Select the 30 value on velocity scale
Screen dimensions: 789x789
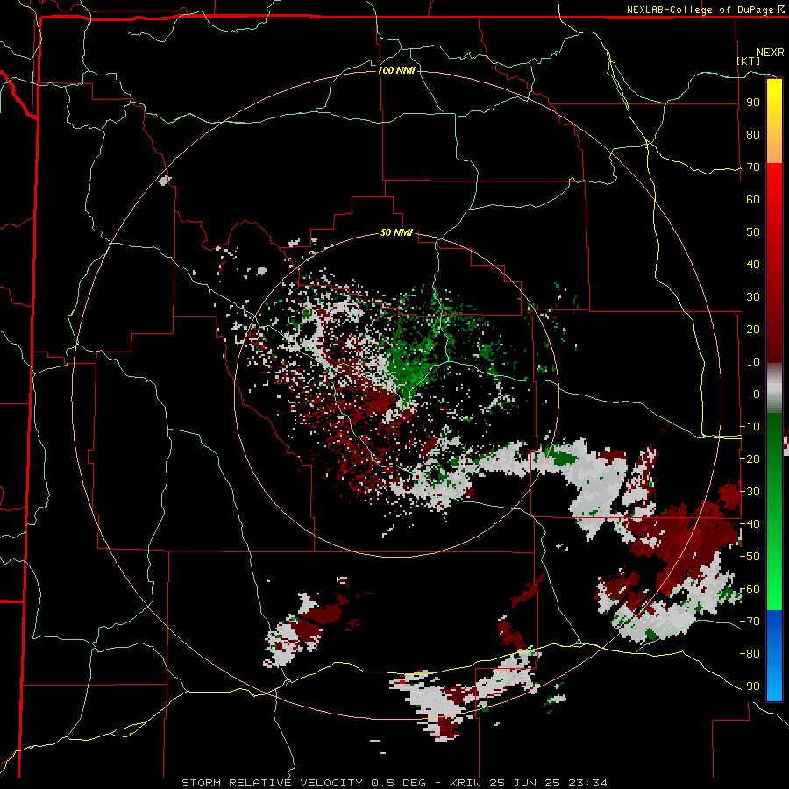753,297
